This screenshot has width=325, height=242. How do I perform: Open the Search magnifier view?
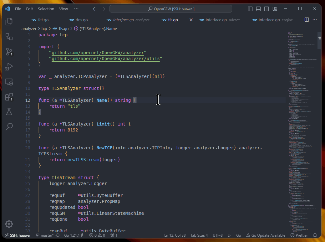click(x=9, y=126)
